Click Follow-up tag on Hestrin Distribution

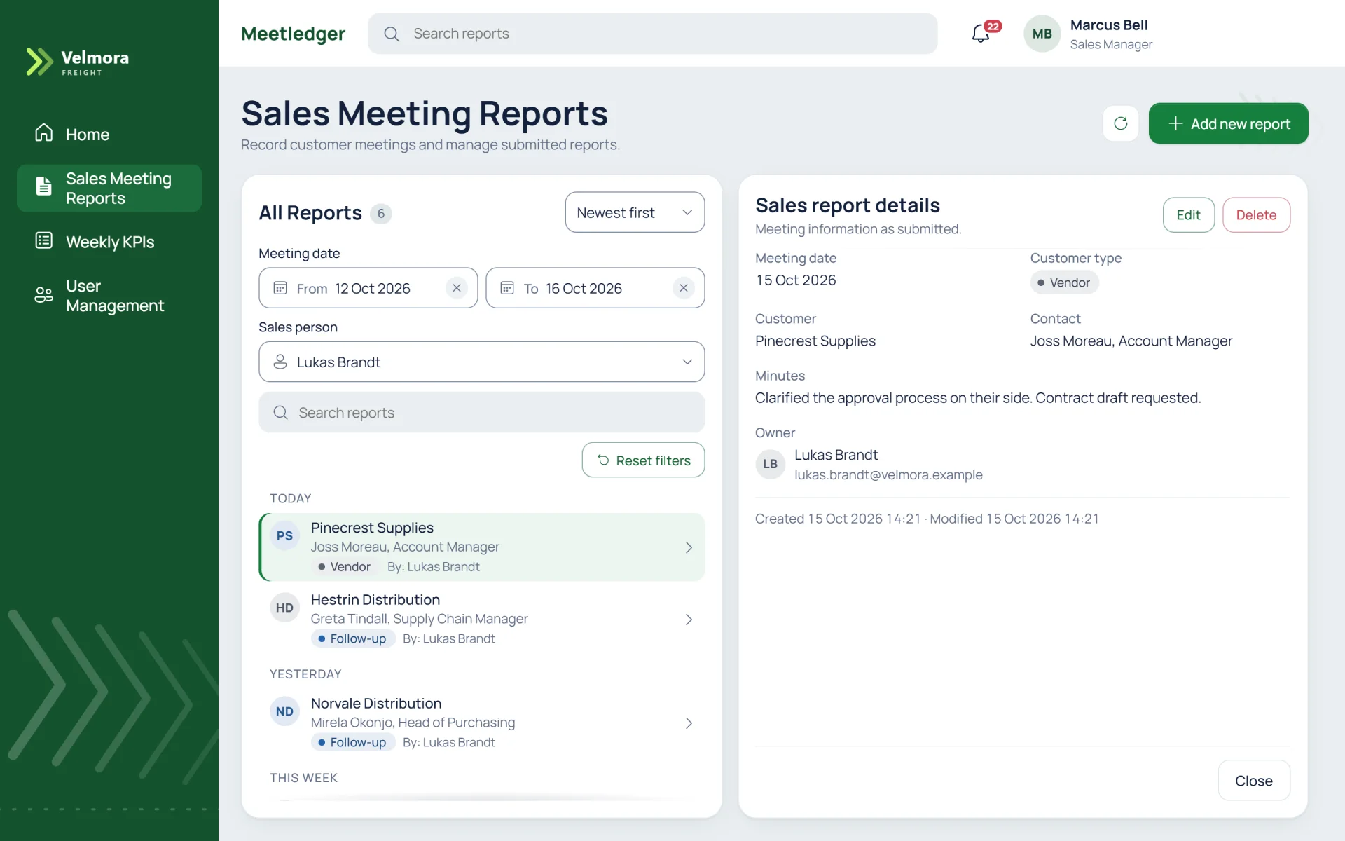tap(352, 638)
